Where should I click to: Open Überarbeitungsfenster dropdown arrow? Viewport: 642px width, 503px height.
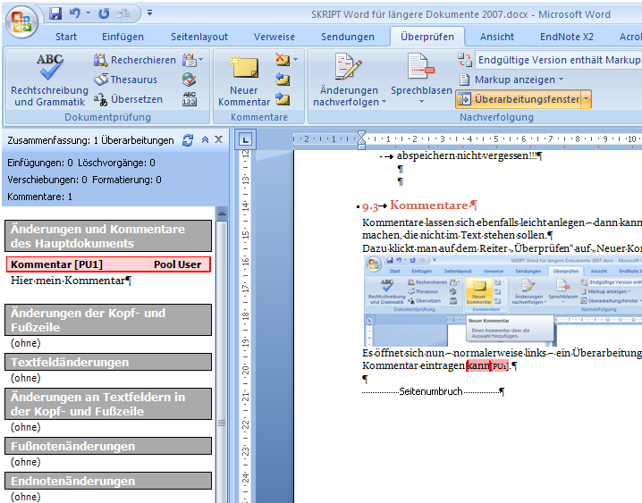(587, 99)
